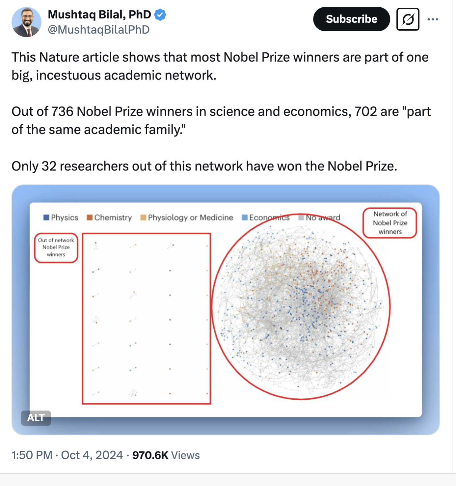Click the blue verified checkmark badge

coord(160,15)
